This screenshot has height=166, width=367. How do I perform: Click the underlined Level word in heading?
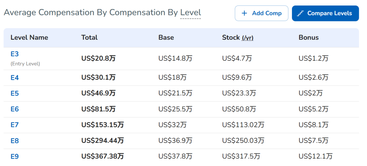(x=190, y=13)
